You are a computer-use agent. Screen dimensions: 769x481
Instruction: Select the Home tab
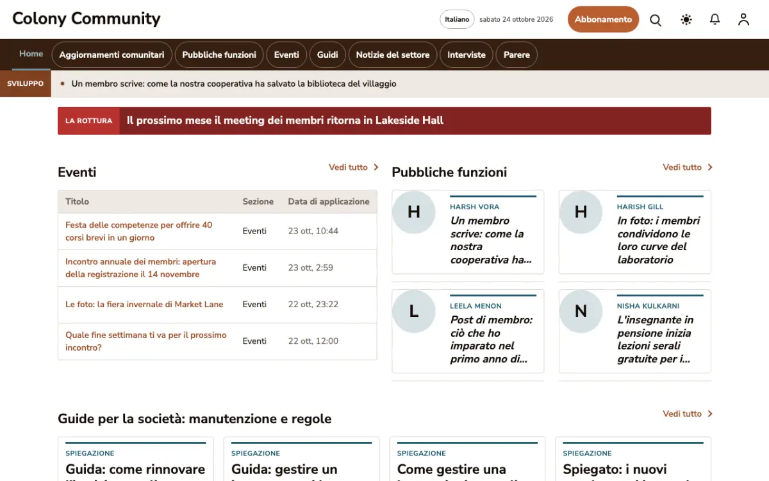[31, 54]
